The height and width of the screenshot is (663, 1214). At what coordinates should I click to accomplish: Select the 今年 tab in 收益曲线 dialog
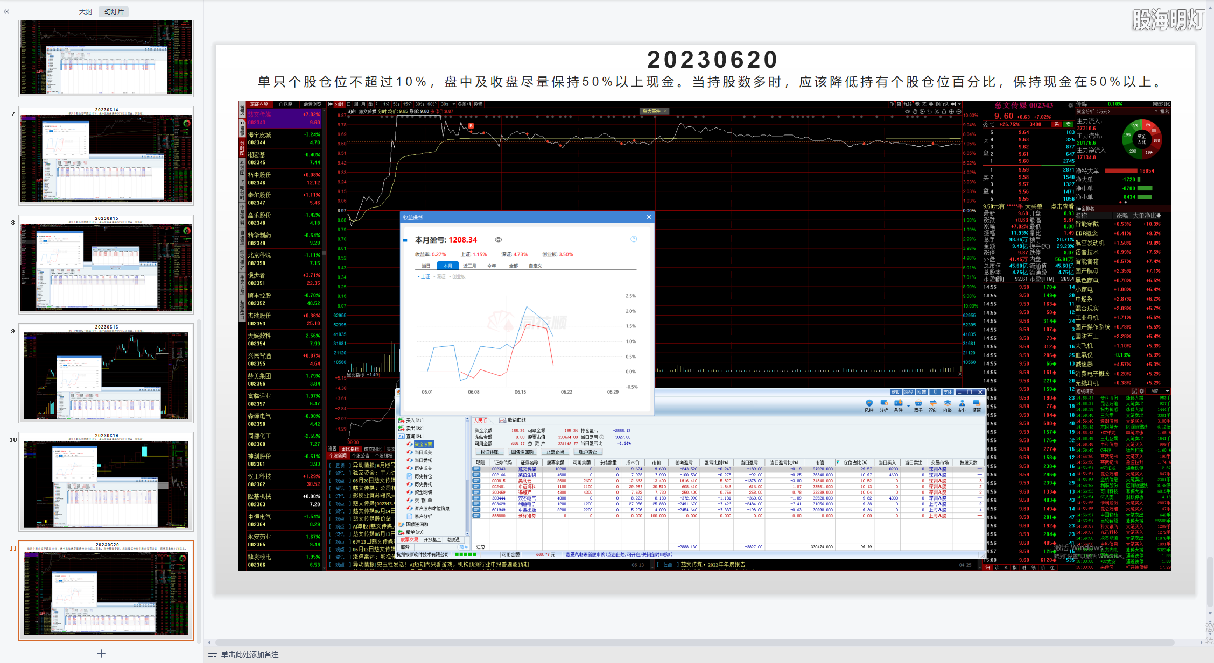[x=492, y=266]
